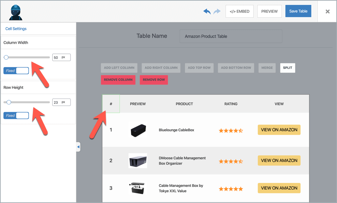Click the Column Width px input
This screenshot has height=203, width=337.
(x=61, y=57)
